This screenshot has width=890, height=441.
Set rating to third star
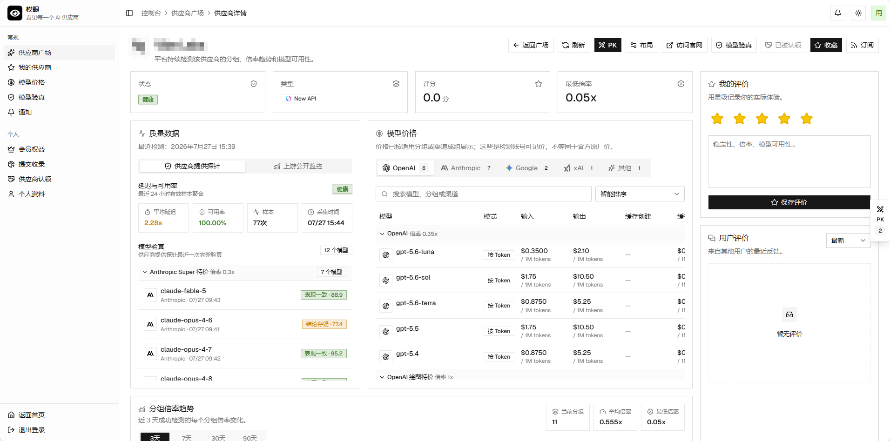click(x=762, y=119)
